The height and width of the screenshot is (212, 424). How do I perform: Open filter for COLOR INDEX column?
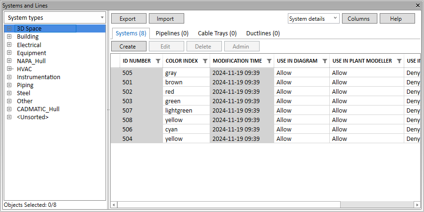tap(205, 61)
